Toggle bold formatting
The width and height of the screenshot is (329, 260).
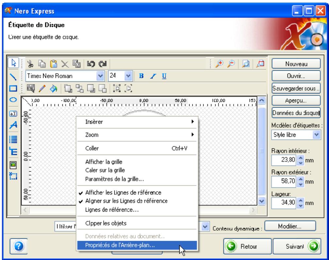tap(141, 76)
